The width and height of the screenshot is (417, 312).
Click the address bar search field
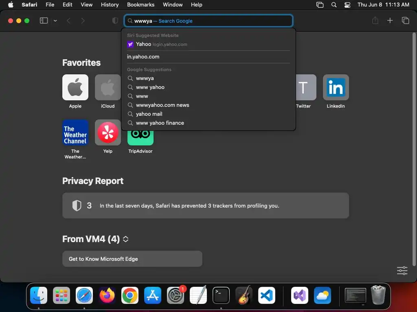[208, 21]
